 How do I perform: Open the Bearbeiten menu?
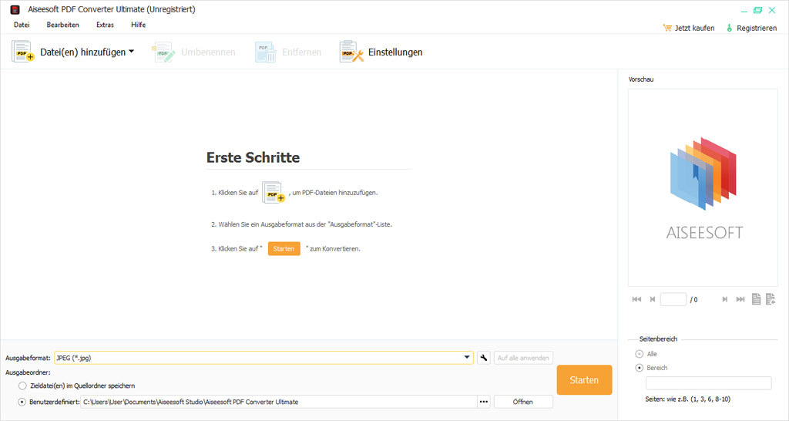point(63,25)
